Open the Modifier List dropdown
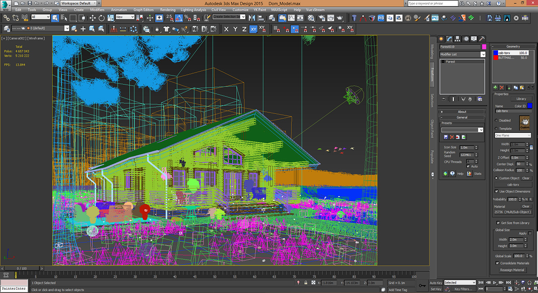Viewport: 538px width, 293px height. (462, 54)
